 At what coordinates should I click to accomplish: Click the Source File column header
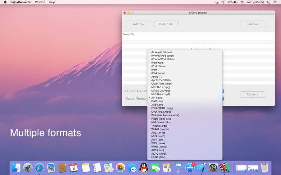(x=198, y=34)
